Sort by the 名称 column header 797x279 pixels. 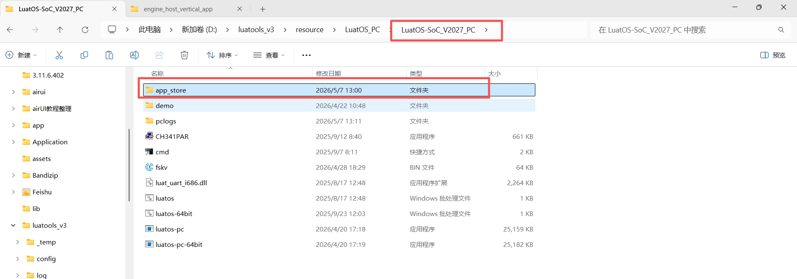click(x=157, y=73)
